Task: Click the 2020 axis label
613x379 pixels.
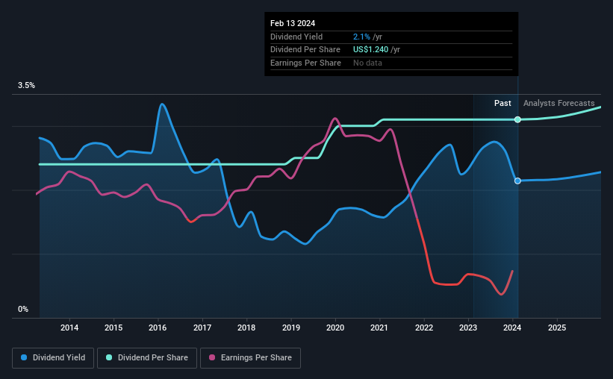Action: 335,328
